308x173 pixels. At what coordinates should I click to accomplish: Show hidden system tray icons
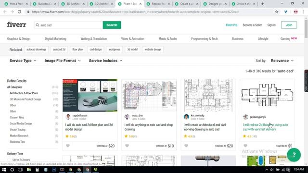click(x=267, y=170)
